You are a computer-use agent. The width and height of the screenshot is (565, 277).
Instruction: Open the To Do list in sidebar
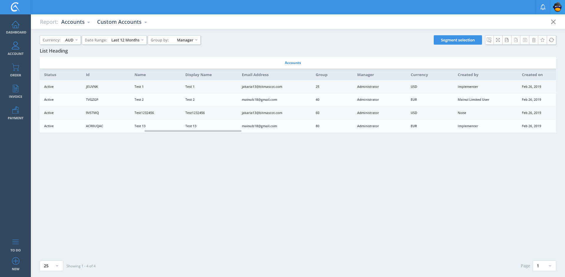click(x=16, y=245)
